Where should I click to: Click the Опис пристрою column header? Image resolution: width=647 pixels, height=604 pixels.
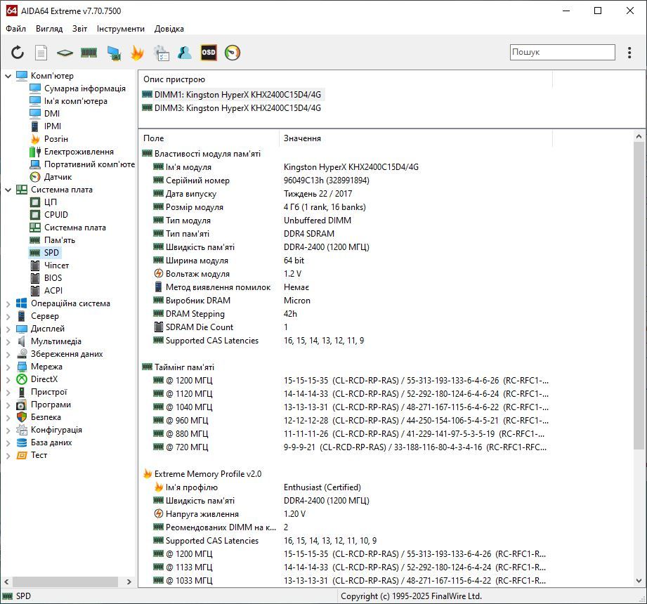tap(346, 79)
